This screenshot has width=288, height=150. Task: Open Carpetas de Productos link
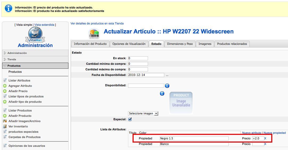point(24,137)
